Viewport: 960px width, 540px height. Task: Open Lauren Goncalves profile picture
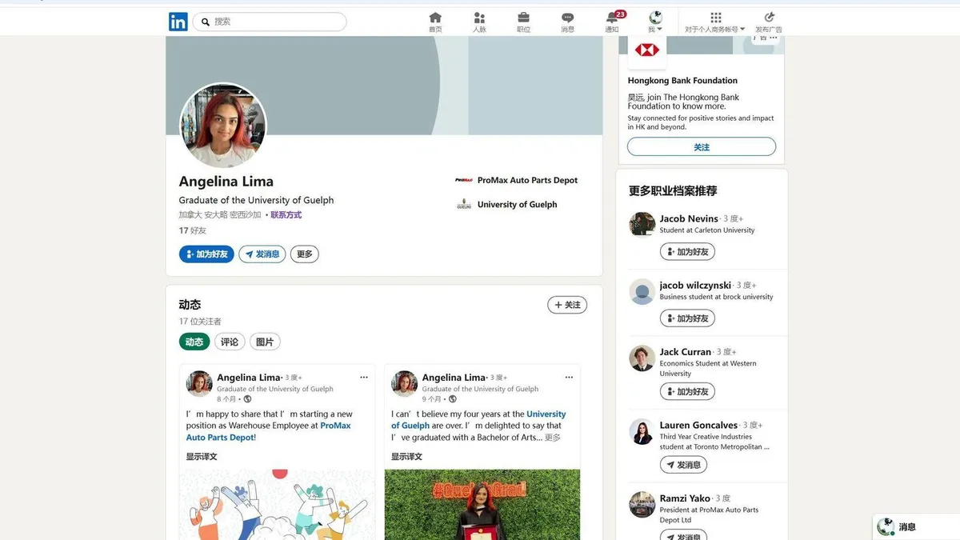click(x=642, y=431)
